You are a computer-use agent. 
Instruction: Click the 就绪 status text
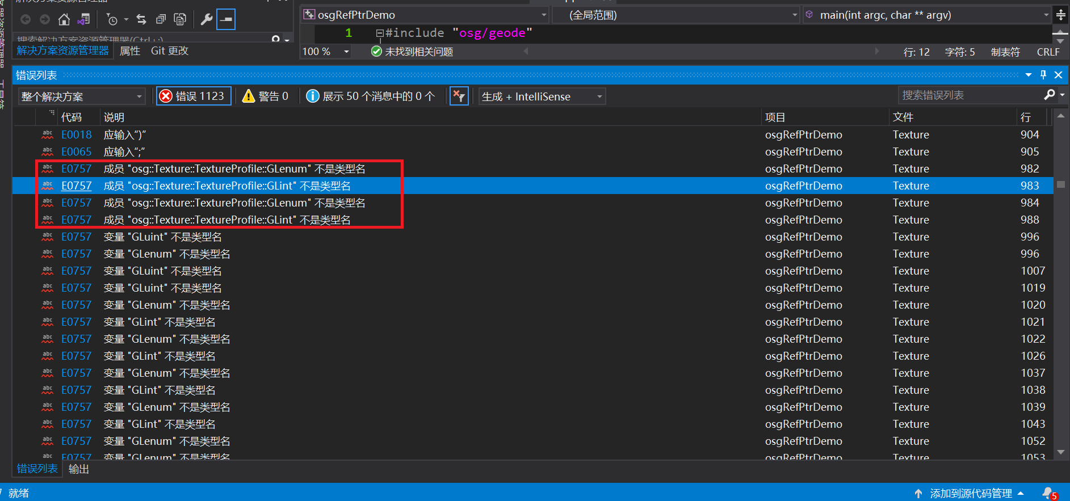(19, 493)
